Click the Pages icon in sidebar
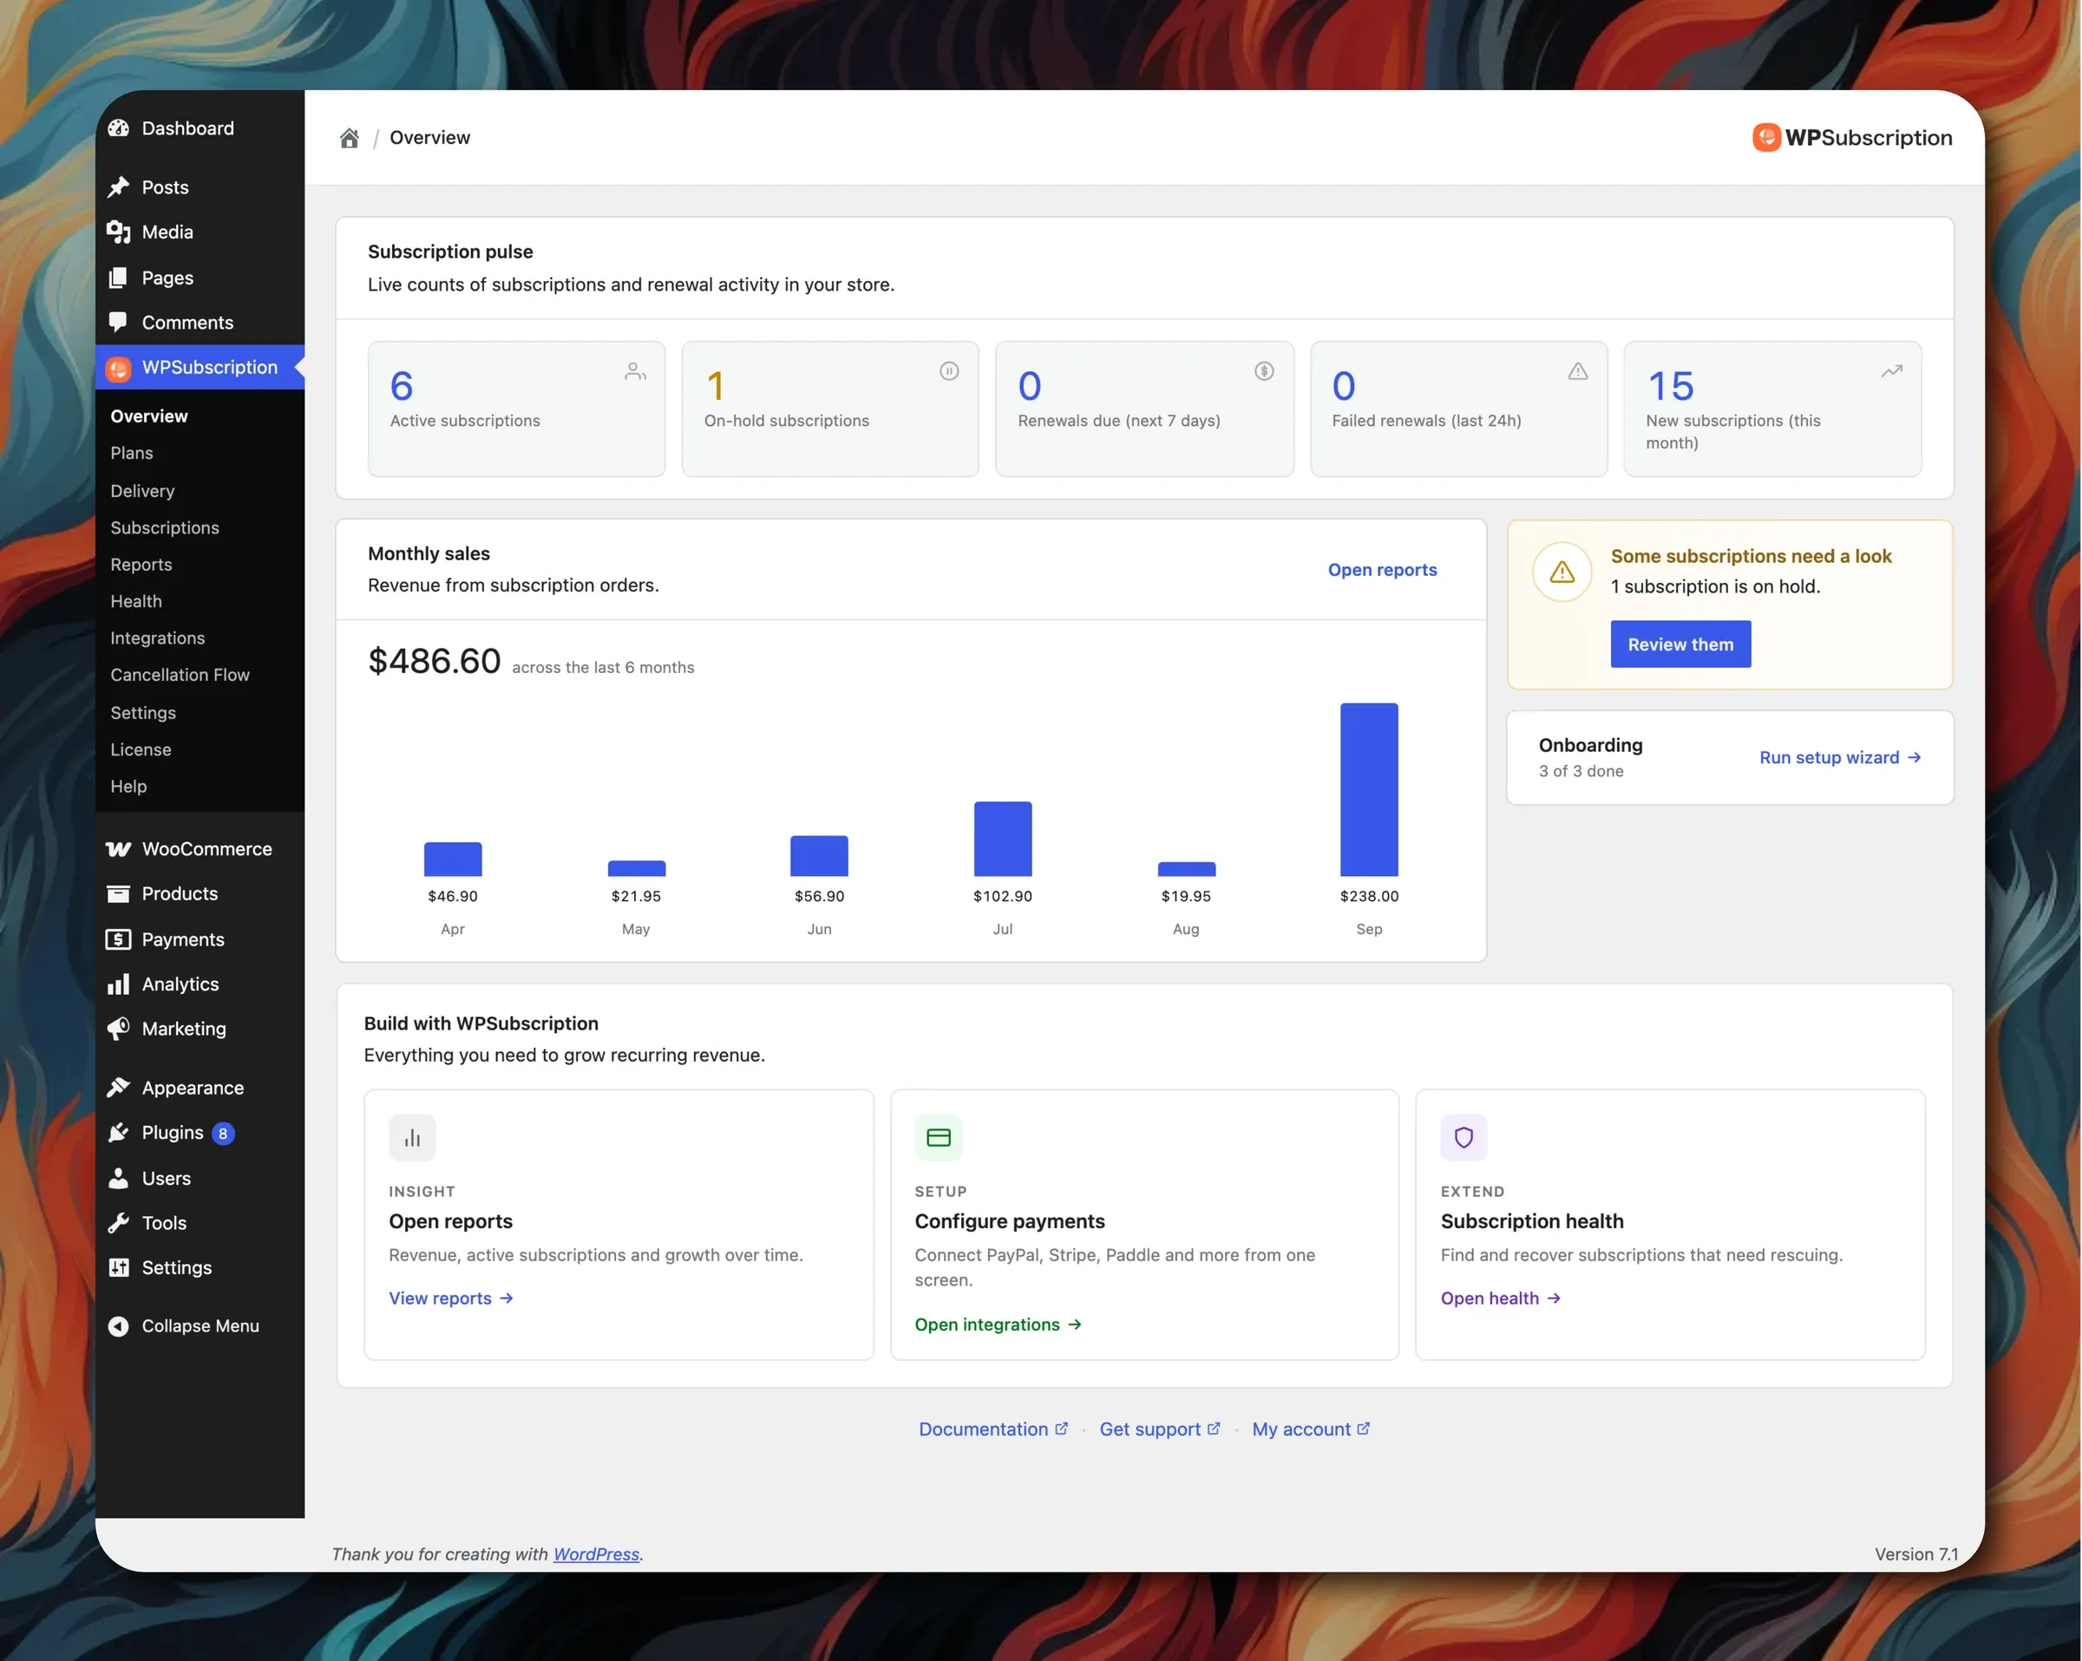 pyautogui.click(x=119, y=278)
